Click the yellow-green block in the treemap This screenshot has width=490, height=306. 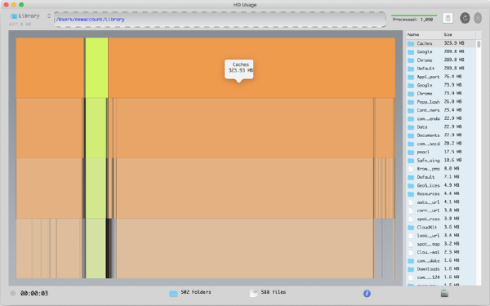click(96, 68)
